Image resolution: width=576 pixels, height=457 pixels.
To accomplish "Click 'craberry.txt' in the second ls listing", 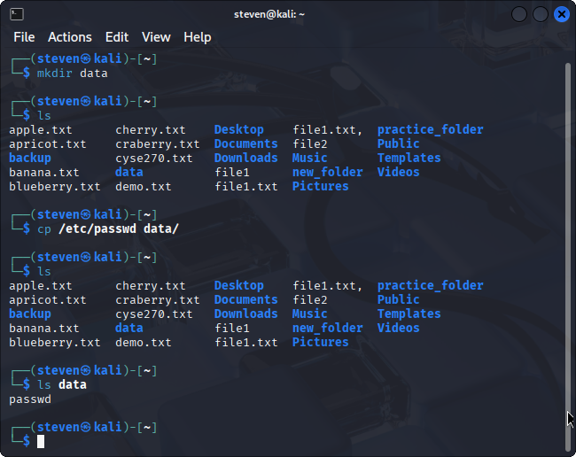I will (157, 299).
